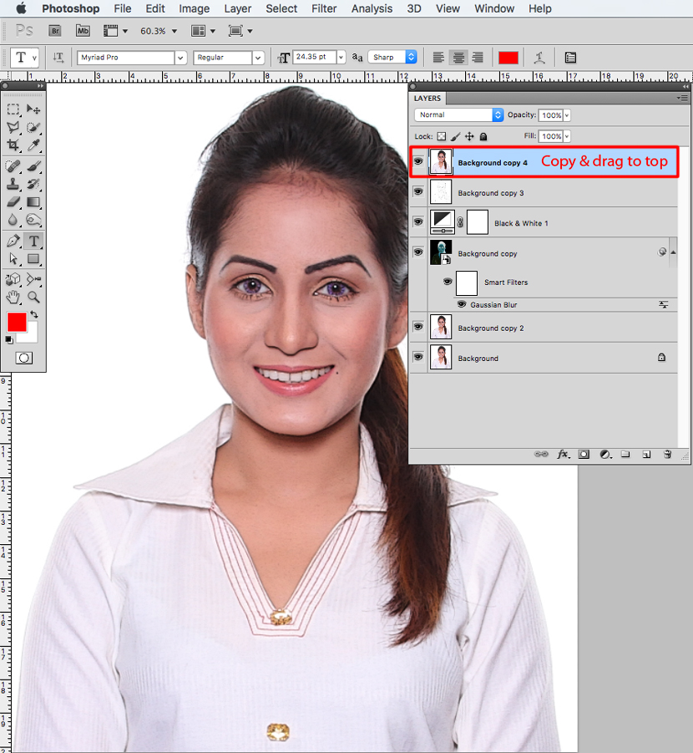Click the create warped text icon
The height and width of the screenshot is (753, 693).
coord(540,58)
